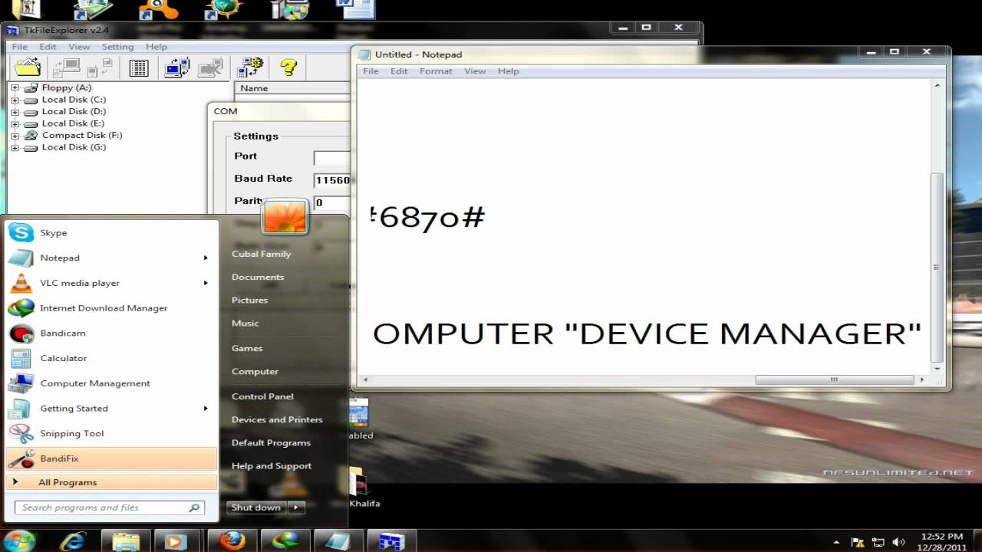
Task: Open All Programs in Start menu
Action: pyautogui.click(x=111, y=482)
